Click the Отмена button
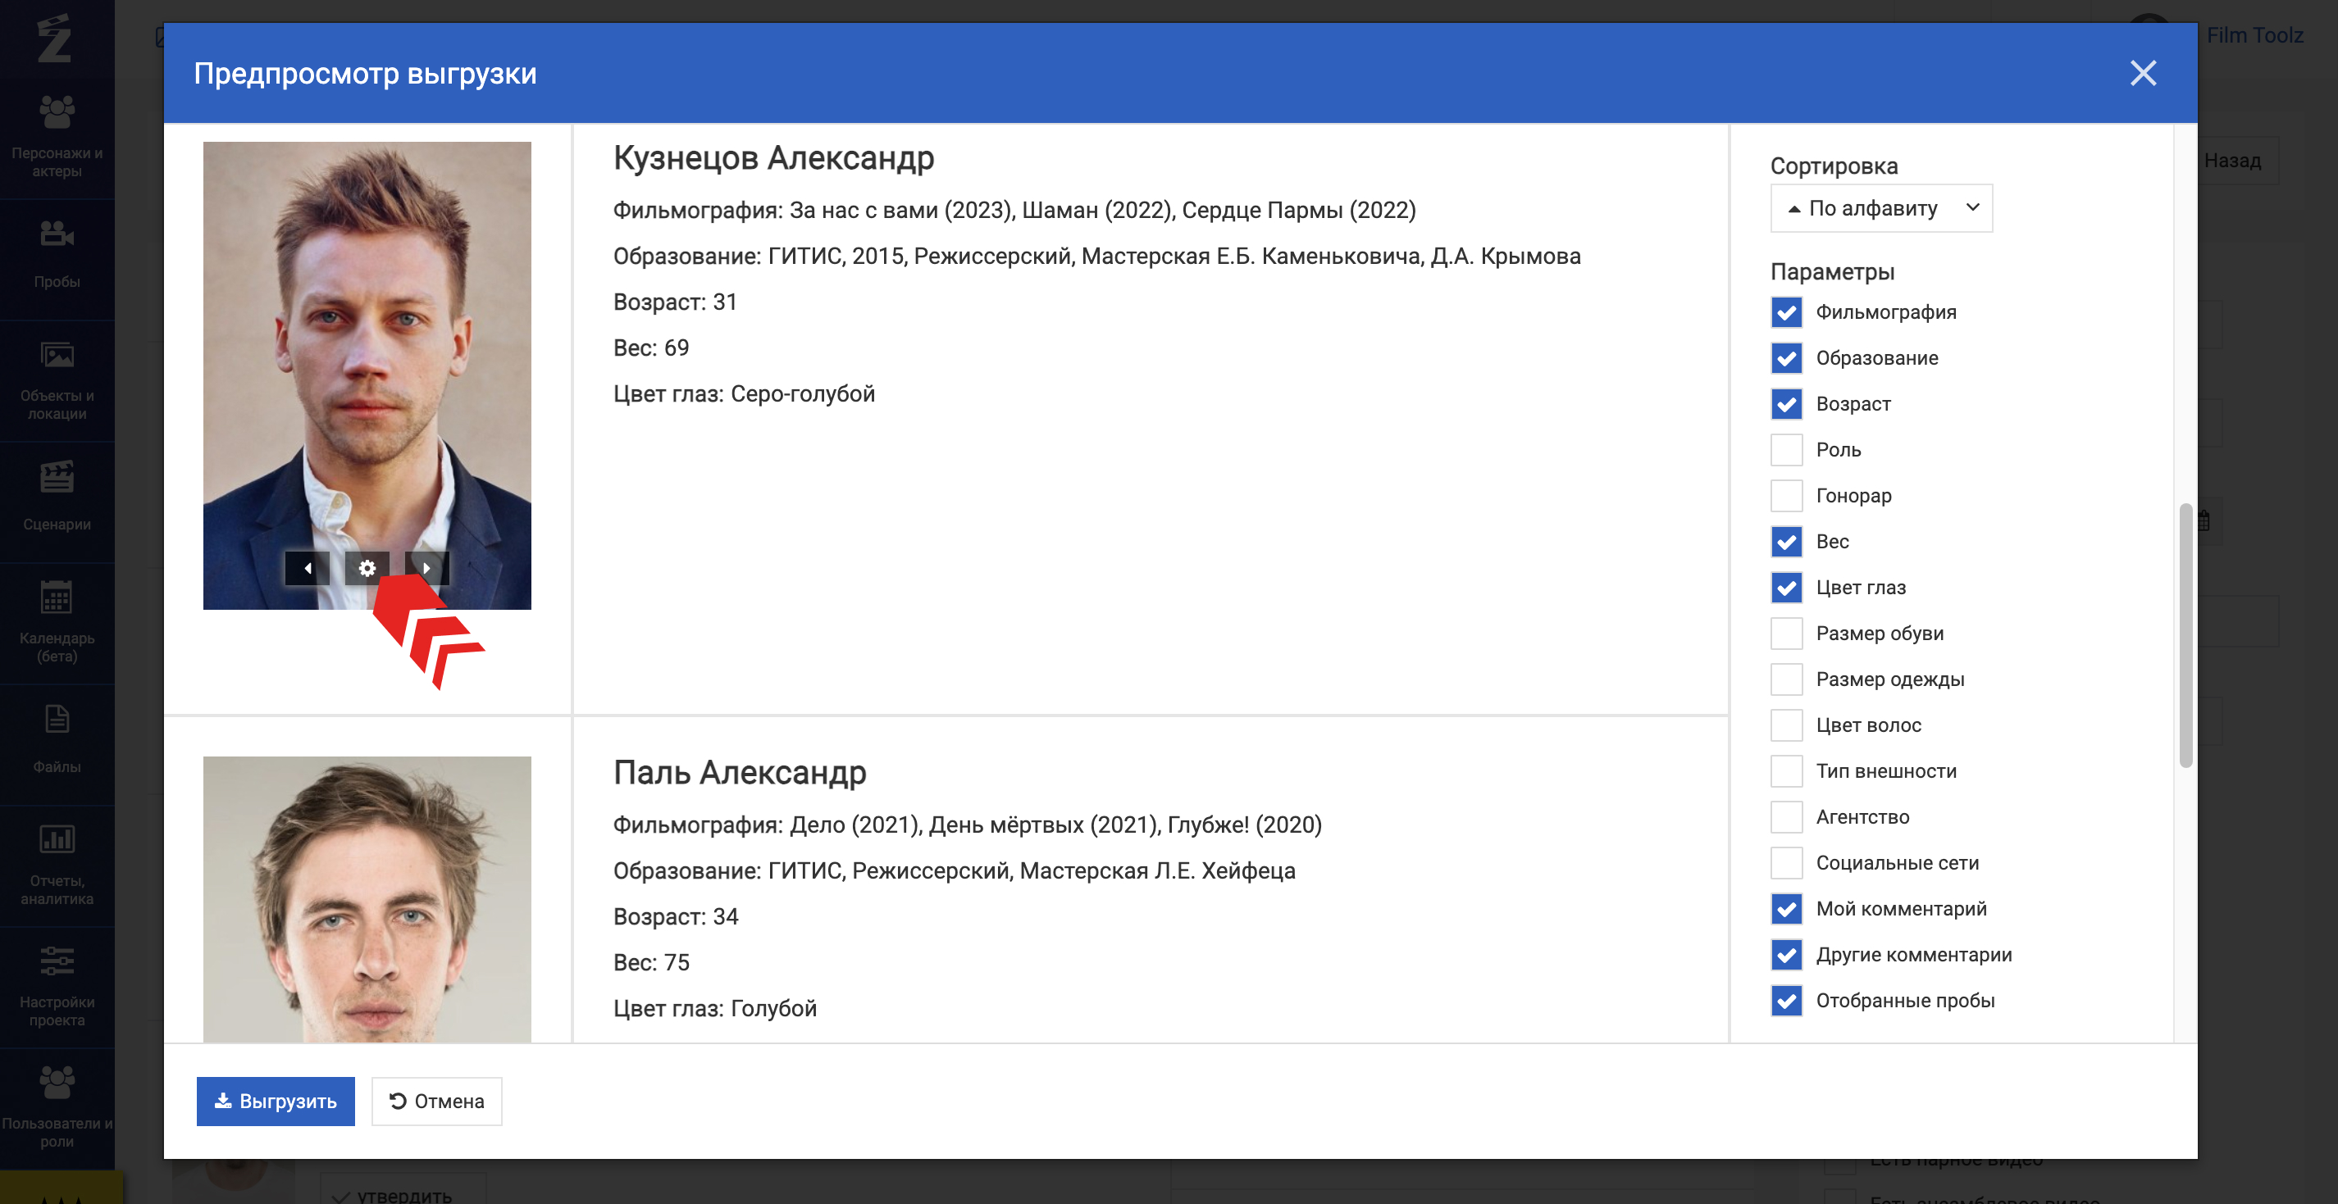The image size is (2338, 1204). (436, 1102)
